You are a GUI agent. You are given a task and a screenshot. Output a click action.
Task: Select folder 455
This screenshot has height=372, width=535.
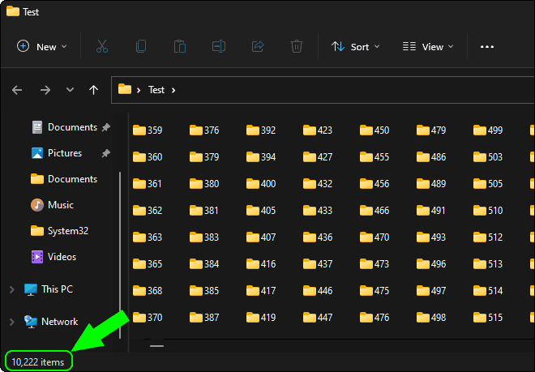tap(374, 157)
